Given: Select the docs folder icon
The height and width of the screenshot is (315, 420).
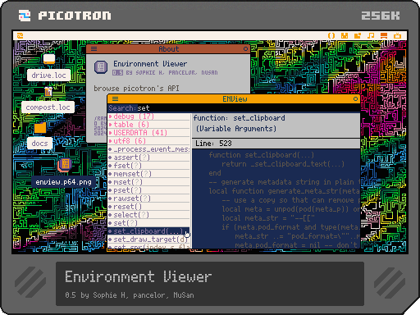Looking at the screenshot, I should [x=40, y=128].
